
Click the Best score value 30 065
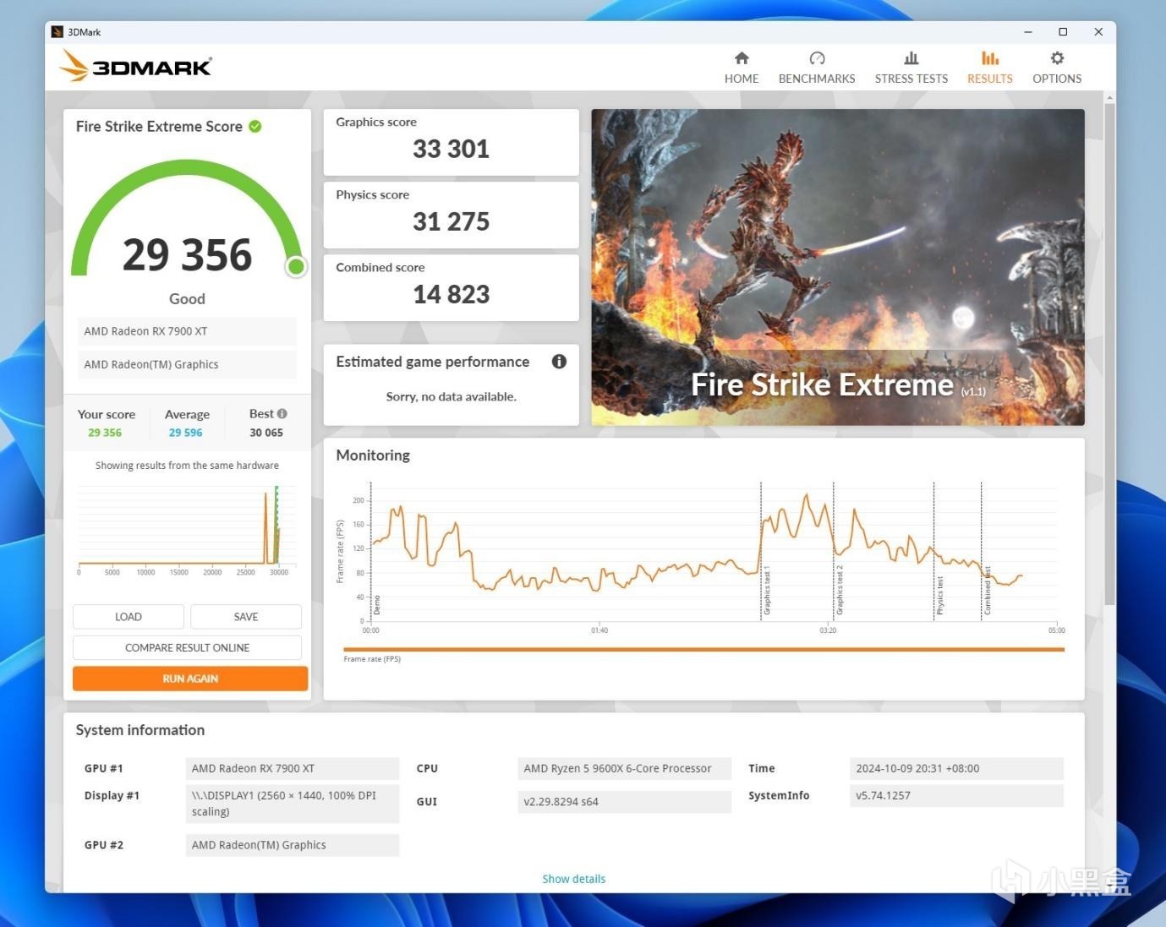pos(266,433)
